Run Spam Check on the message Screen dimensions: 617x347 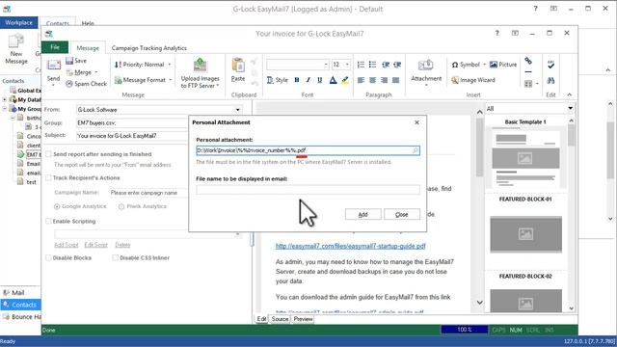click(86, 84)
